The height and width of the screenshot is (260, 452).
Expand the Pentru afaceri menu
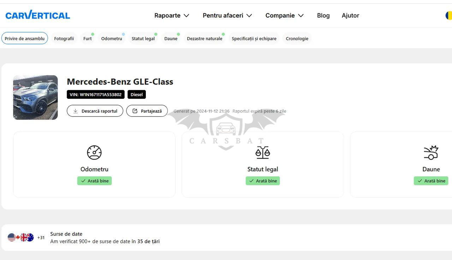tap(227, 16)
